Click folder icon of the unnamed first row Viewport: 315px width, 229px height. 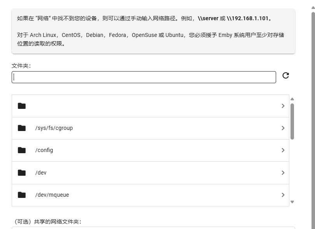pyautogui.click(x=22, y=106)
